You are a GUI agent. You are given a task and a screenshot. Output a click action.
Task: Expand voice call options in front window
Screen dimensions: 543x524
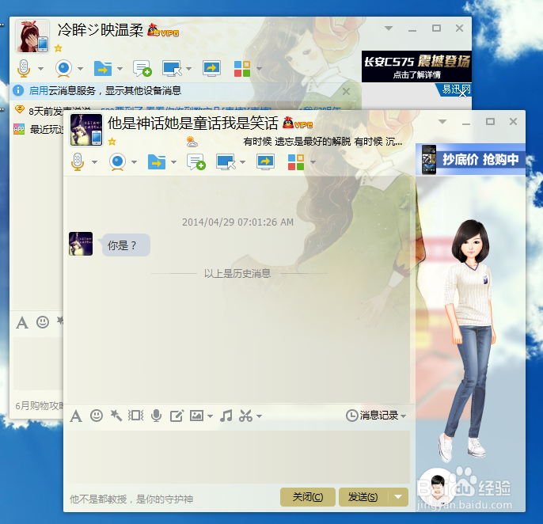pyautogui.click(x=94, y=162)
